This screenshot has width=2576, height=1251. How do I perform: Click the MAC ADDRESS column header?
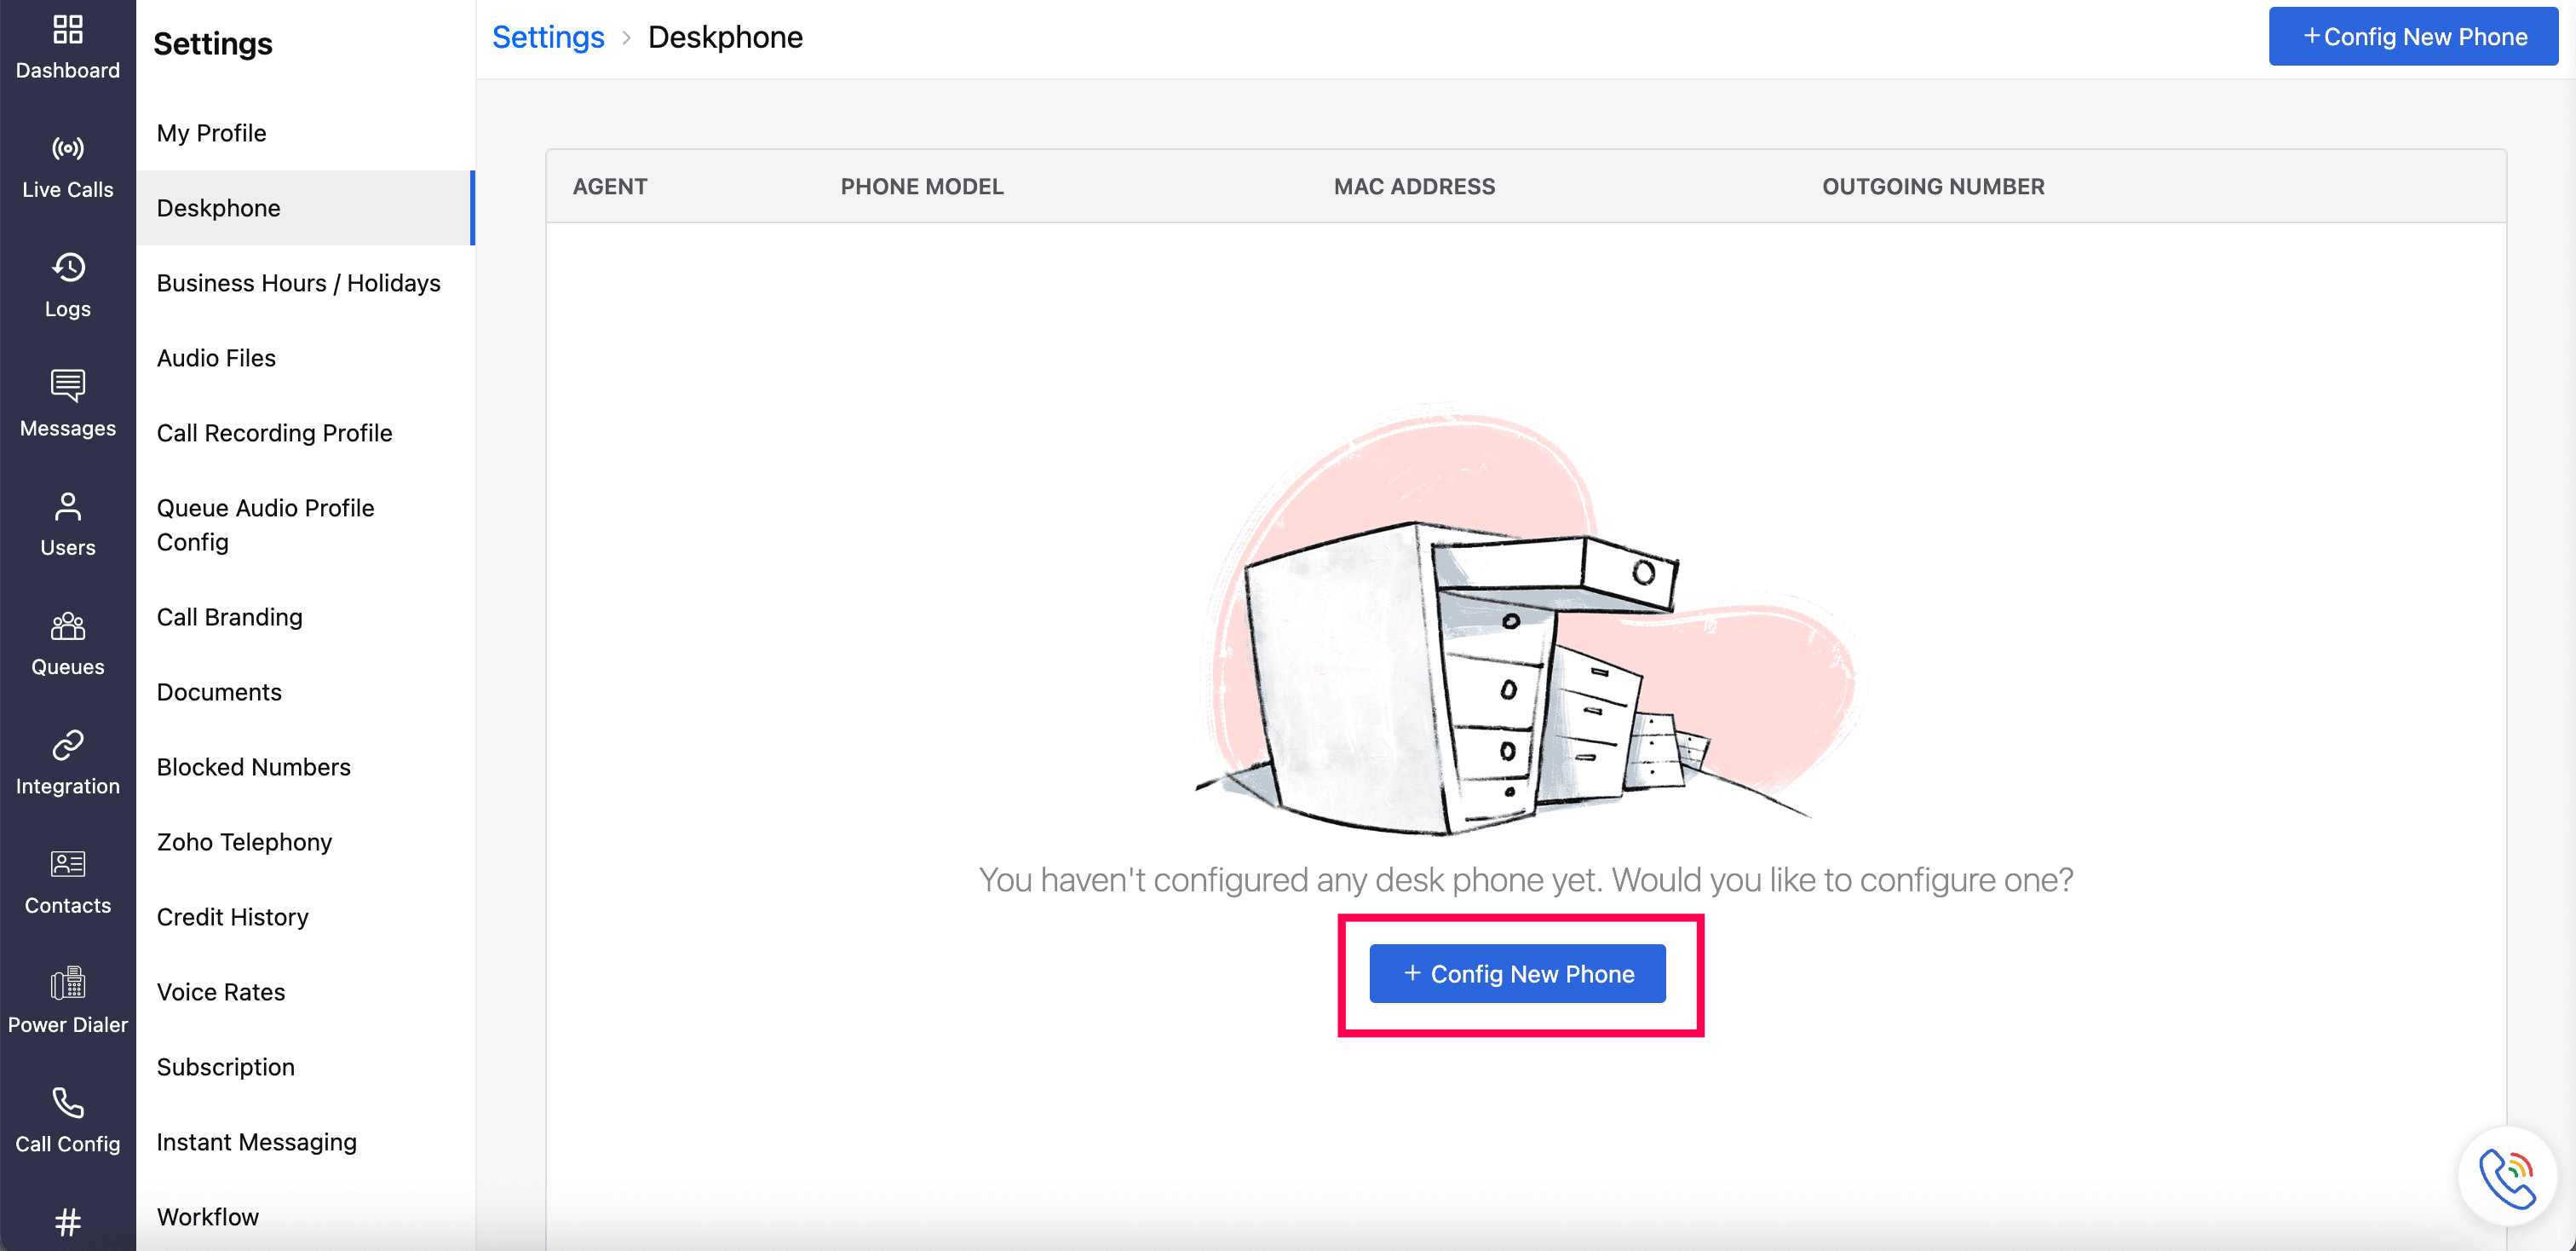coord(1414,187)
